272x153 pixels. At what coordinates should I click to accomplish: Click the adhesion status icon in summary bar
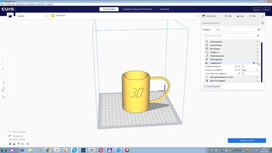(x=250, y=16)
